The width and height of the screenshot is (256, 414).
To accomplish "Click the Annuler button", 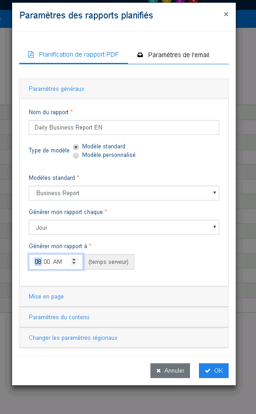I will [170, 371].
